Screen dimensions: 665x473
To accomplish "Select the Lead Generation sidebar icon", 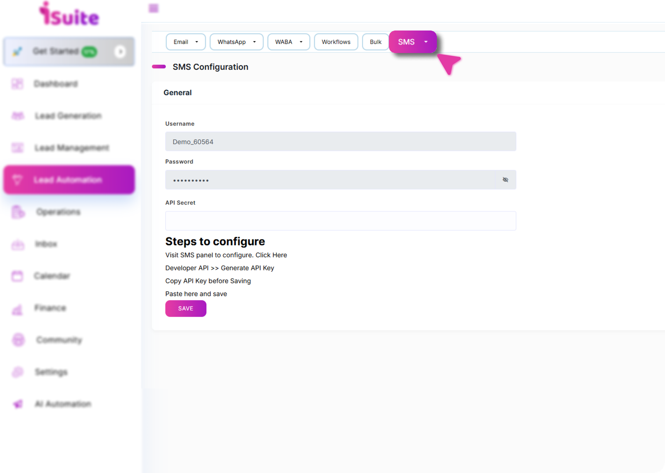I will (x=17, y=116).
